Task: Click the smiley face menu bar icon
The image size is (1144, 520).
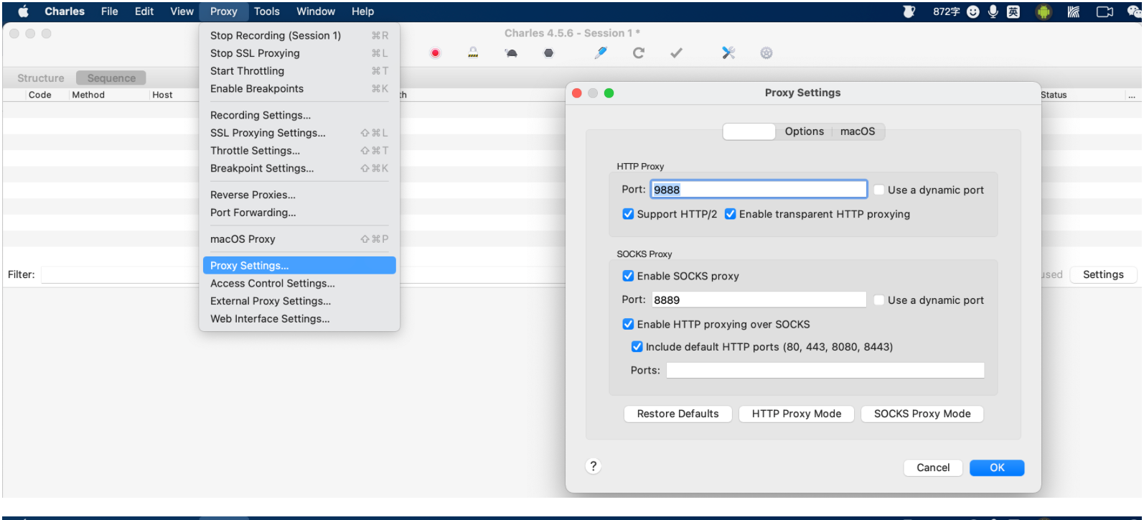Action: pos(973,11)
